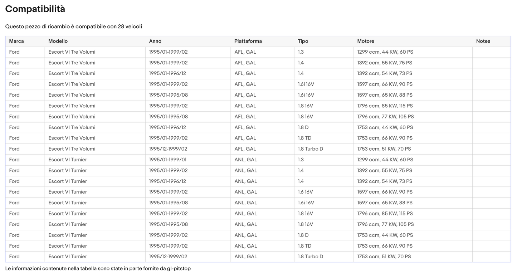
Task: Click "1753 ccm, 66 KW, 90 PS" in Turnier row
Action: pyautogui.click(x=385, y=246)
